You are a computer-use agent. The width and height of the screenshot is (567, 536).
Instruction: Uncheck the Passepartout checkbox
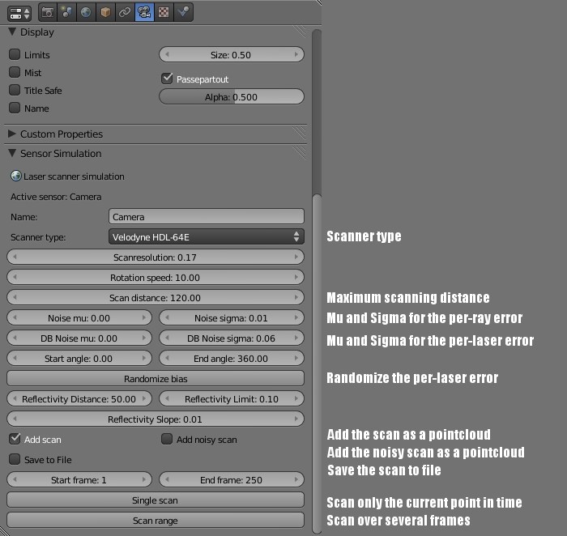[167, 79]
